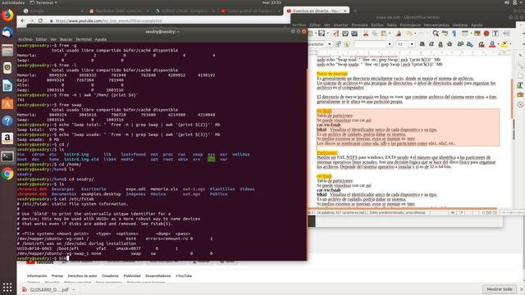Insert text box icon in Writer toolbar
Viewport: 525px width, 295px height.
tap(495, 33)
